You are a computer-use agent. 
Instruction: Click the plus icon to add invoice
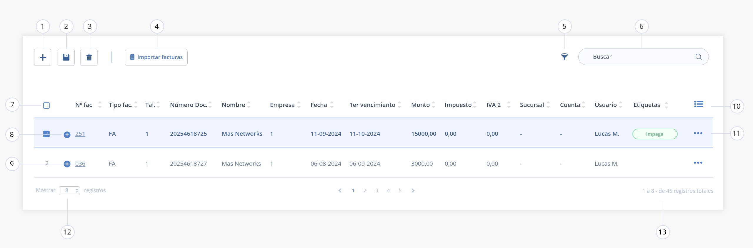(x=43, y=57)
